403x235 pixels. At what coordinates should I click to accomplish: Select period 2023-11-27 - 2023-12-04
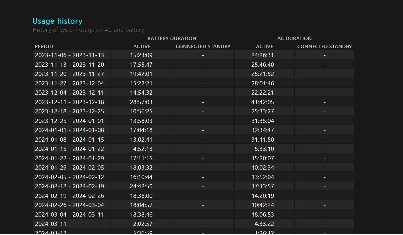click(x=69, y=83)
